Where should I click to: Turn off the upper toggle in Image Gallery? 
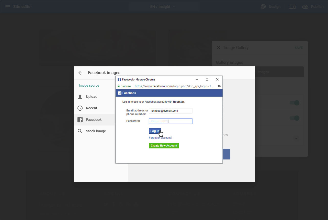(x=294, y=103)
